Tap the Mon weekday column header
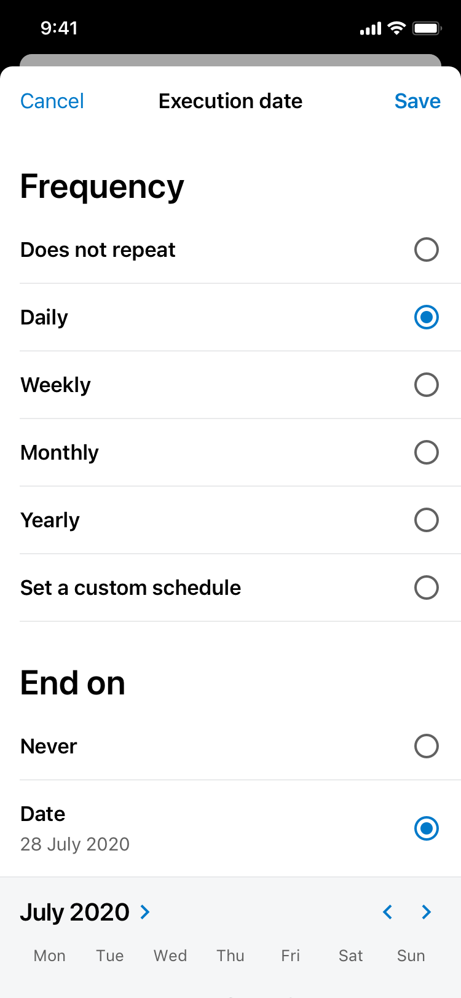 pyautogui.click(x=50, y=956)
